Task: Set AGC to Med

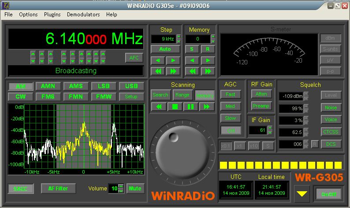Action: click(231, 106)
